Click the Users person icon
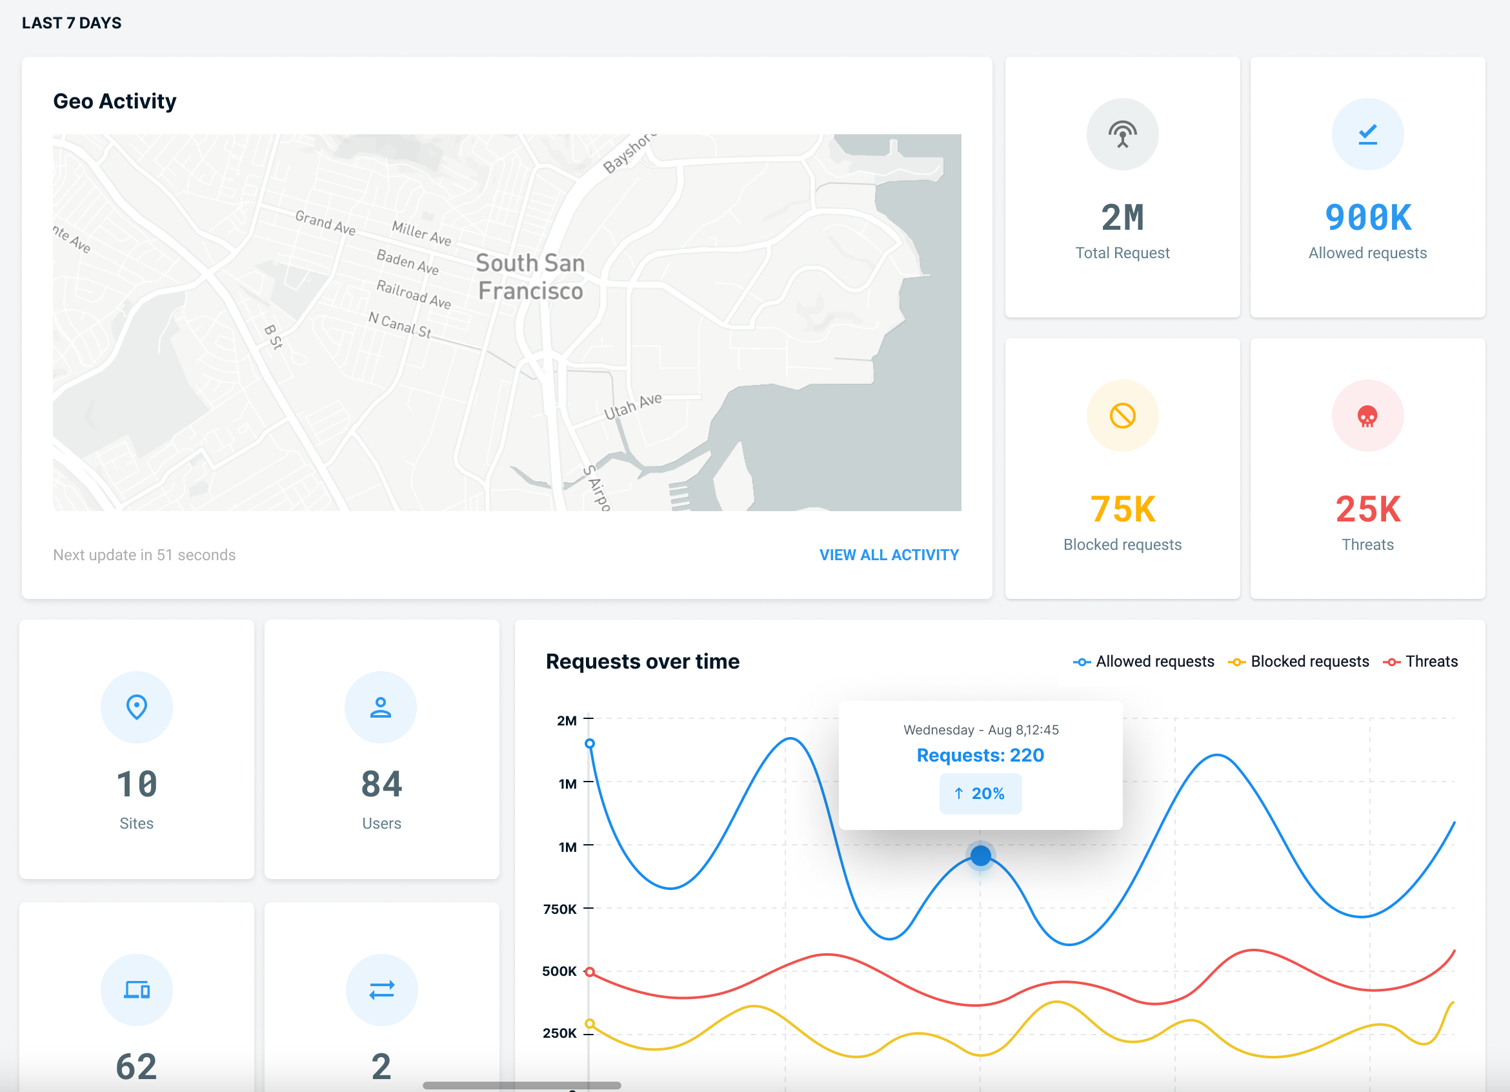Viewport: 1510px width, 1092px height. pyautogui.click(x=381, y=707)
